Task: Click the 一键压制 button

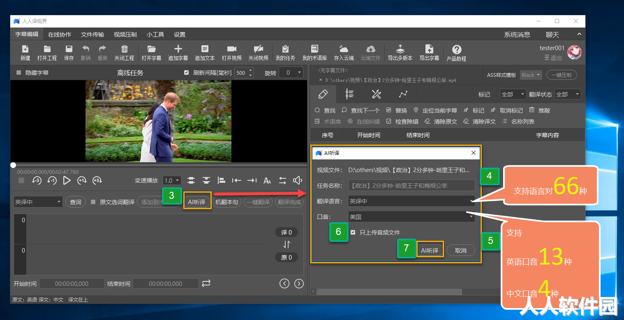Action: coord(562,75)
